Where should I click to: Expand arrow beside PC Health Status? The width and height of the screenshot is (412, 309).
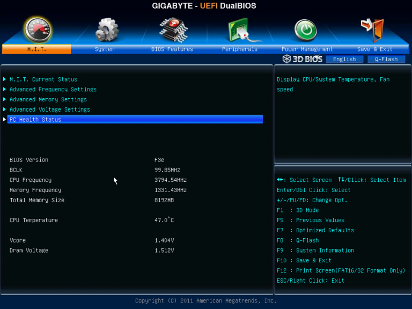4,119
